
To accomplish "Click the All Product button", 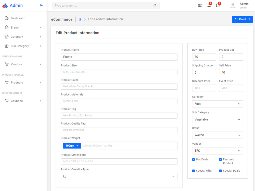I will point(242,19).
